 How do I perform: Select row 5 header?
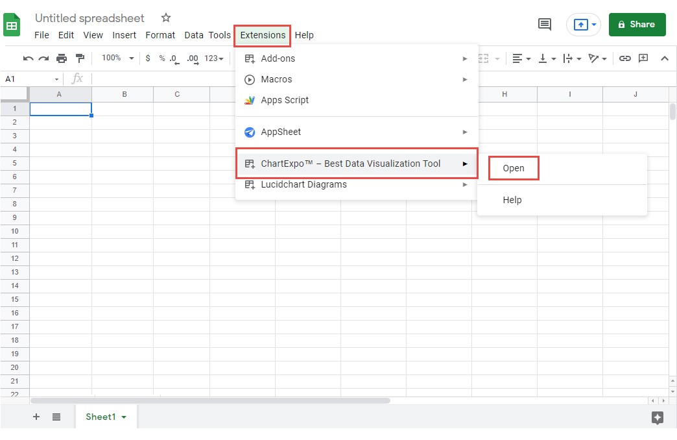pyautogui.click(x=15, y=164)
